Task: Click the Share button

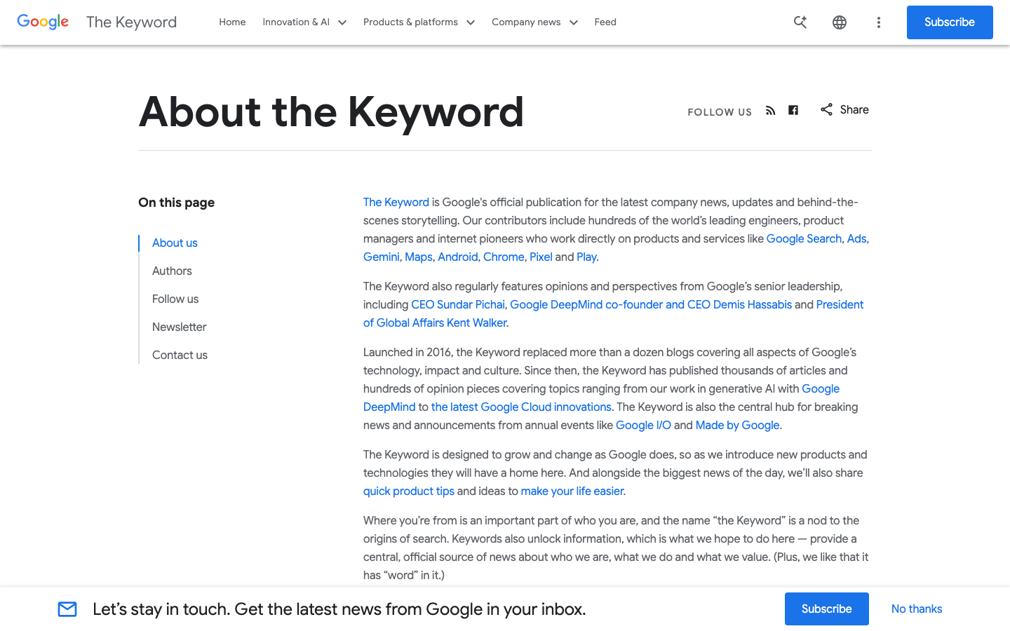Action: [844, 109]
